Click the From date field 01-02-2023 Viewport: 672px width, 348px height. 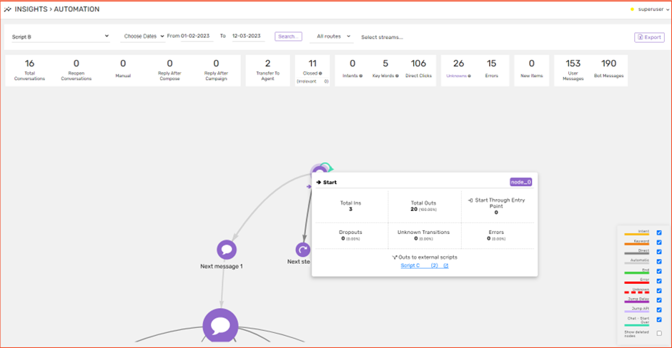point(195,36)
